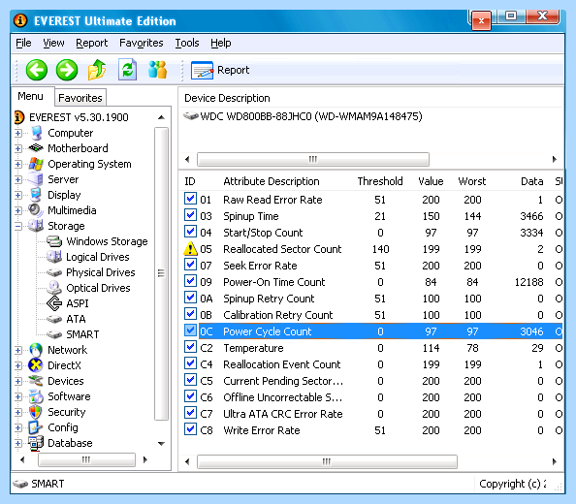The image size is (576, 504).
Task: Click the Device Description column header
Action: 227,98
